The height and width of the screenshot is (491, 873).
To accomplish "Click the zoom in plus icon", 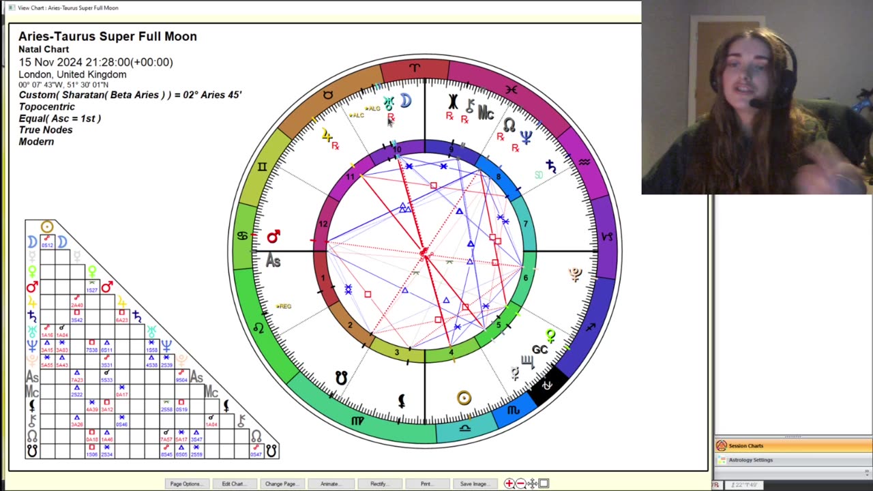I will (x=509, y=483).
